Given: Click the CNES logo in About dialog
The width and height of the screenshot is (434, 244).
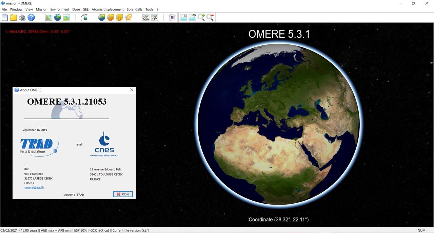Looking at the screenshot, I should (104, 144).
